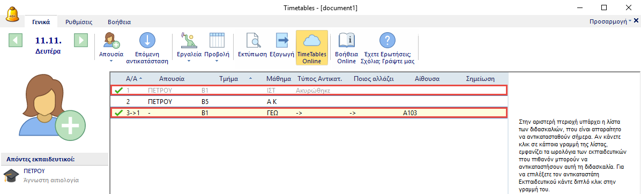Close the document with the X beside Προσαρμογή

click(636, 20)
